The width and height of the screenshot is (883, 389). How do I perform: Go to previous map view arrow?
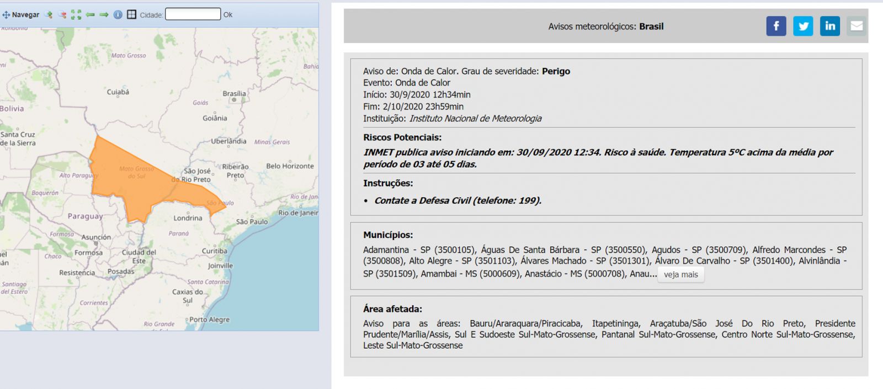(90, 15)
